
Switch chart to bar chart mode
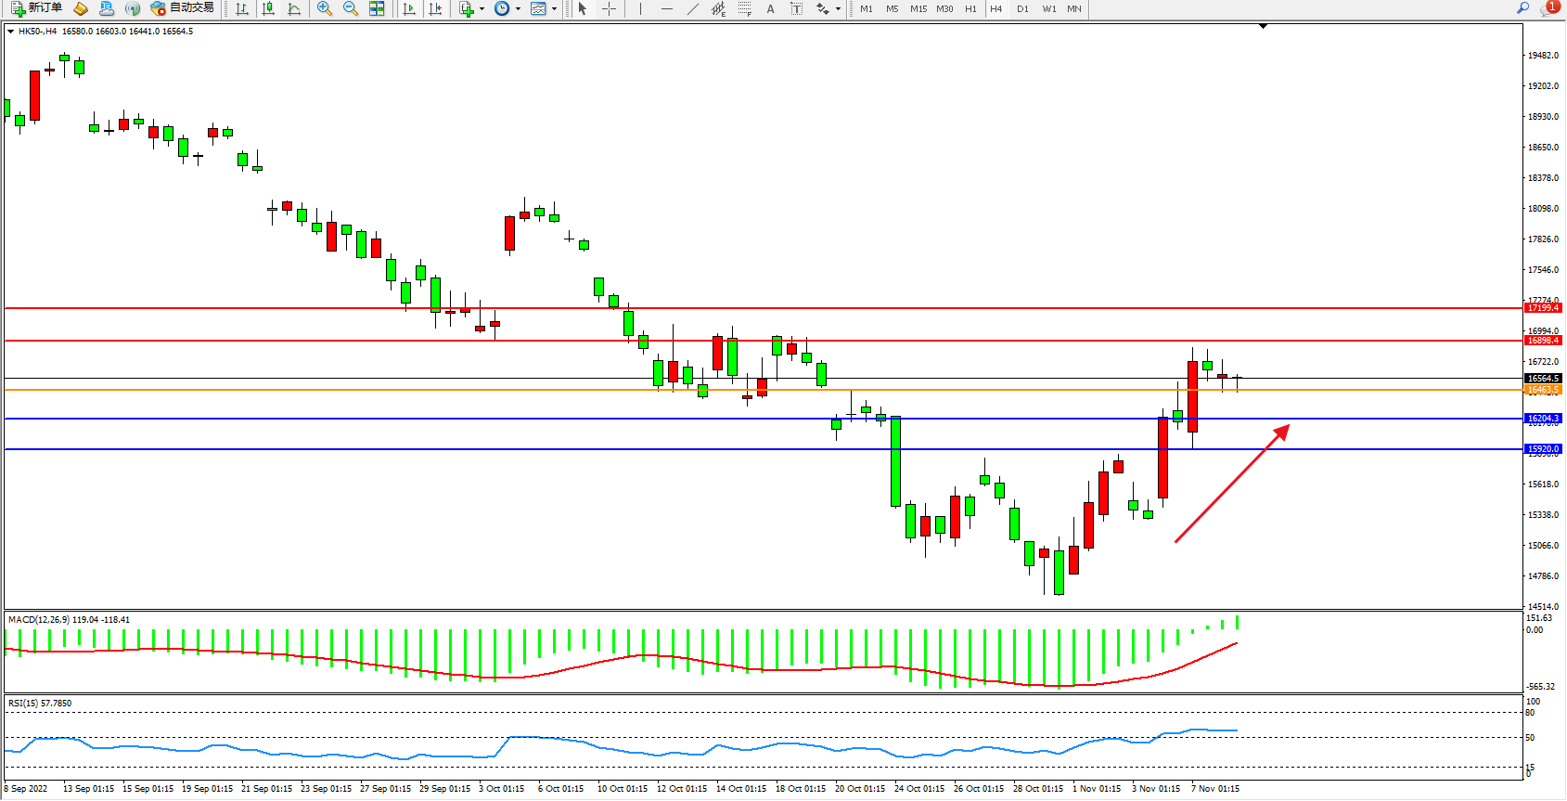(242, 8)
